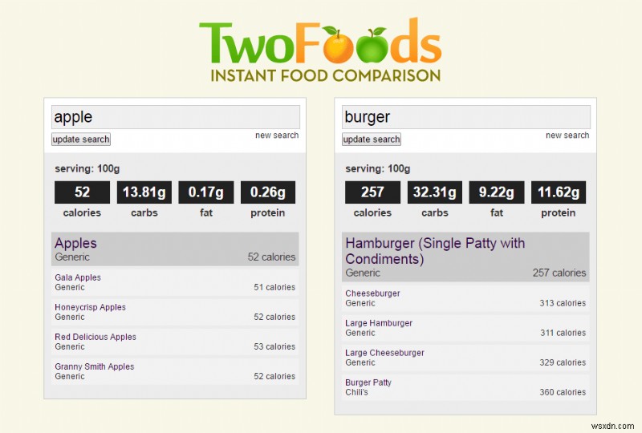The width and height of the screenshot is (642, 433).
Task: Click the 257 calories box
Action: pyautogui.click(x=372, y=192)
